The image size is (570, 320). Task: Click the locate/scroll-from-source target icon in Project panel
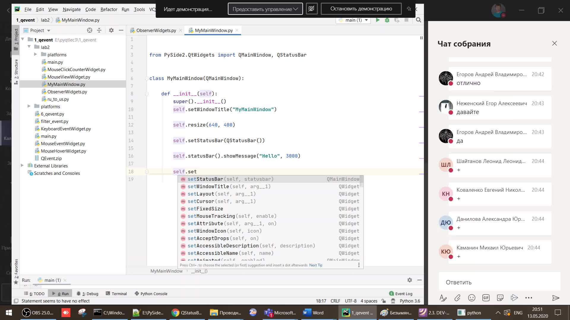click(89, 30)
